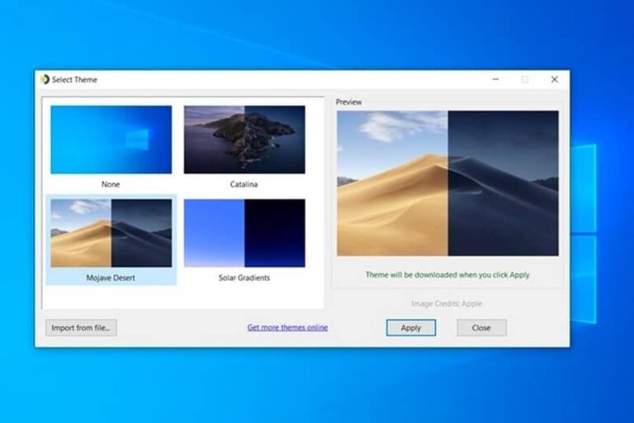
Task: Click the "Catalina" theme label
Action: tap(244, 184)
